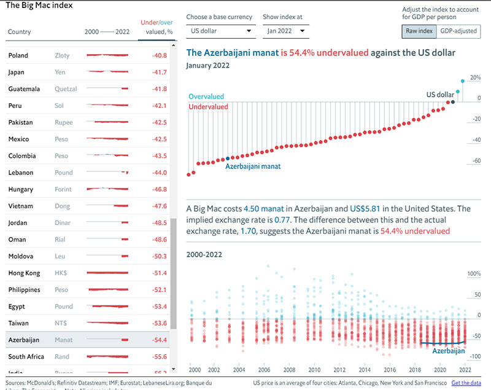491x390 pixels.
Task: Click the Poland zloty sparkline chart
Action: point(107,55)
